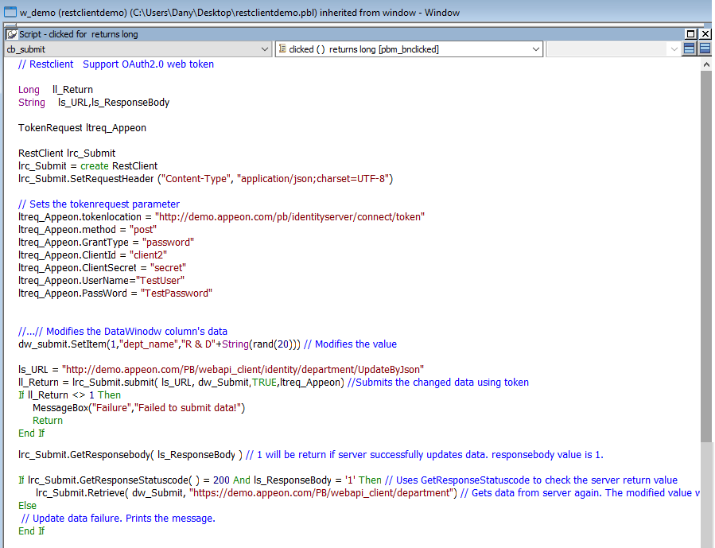Click the dw_submit.SetItem line

[x=208, y=344]
